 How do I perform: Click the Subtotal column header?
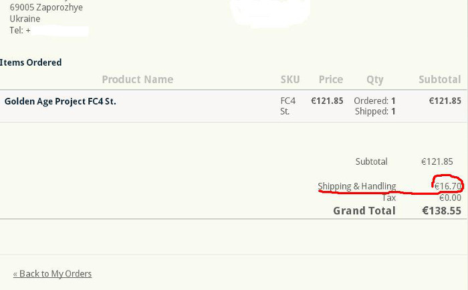point(439,79)
